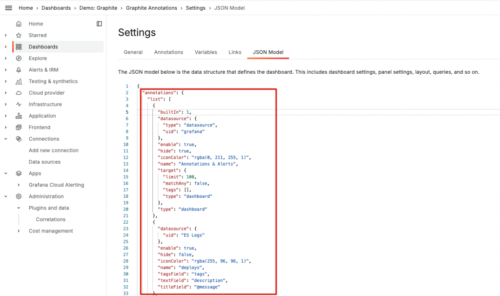Click the Frontend icon in sidebar
The width and height of the screenshot is (500, 296).
click(19, 127)
